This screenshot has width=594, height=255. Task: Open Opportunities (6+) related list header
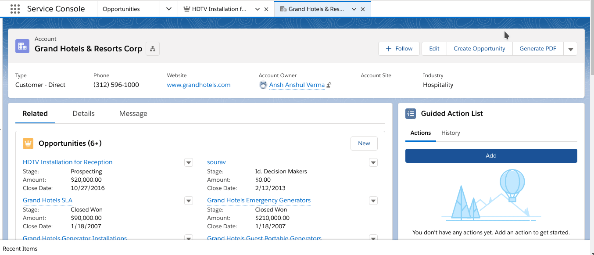(x=70, y=144)
